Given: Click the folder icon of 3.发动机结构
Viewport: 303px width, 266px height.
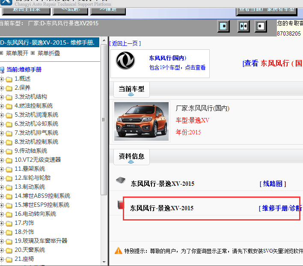Looking at the screenshot, I should click(9, 97).
